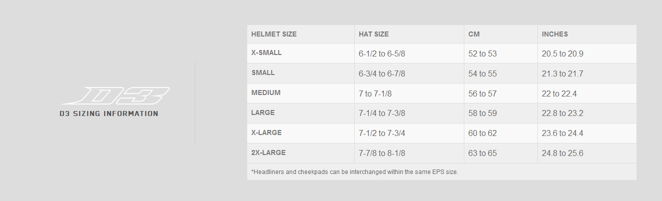
Task: Click the 60 to 62 cm cell
Action: coord(482,133)
